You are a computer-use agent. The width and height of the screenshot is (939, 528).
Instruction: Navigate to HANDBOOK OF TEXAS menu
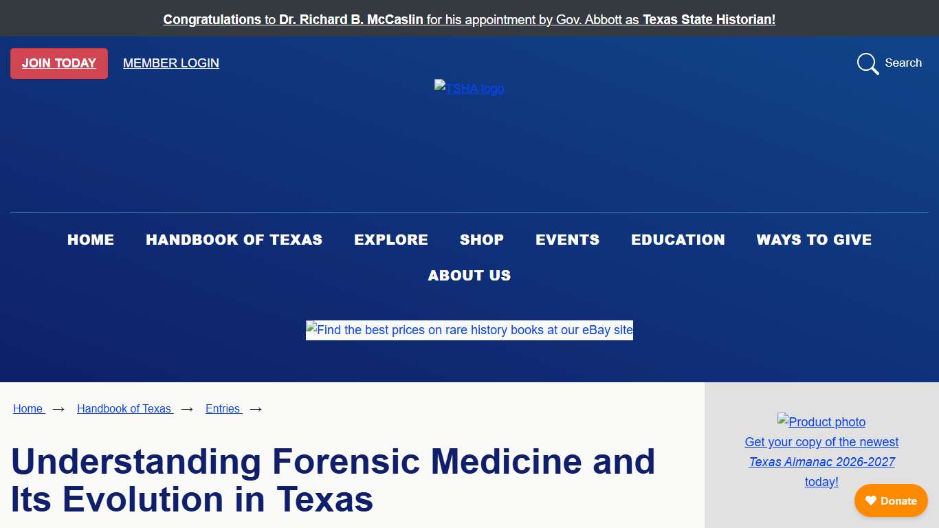click(x=234, y=239)
